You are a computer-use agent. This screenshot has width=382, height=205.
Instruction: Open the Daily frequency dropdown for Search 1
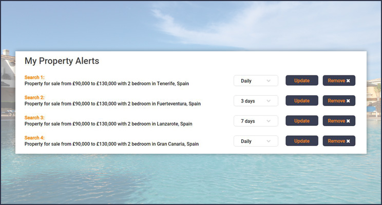256,80
